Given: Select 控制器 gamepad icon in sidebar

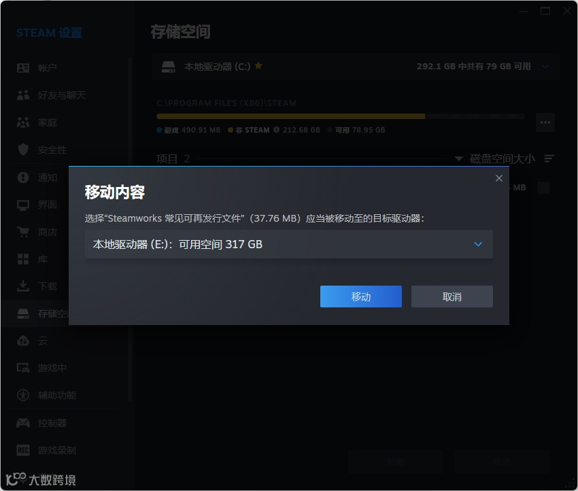Looking at the screenshot, I should 23,423.
